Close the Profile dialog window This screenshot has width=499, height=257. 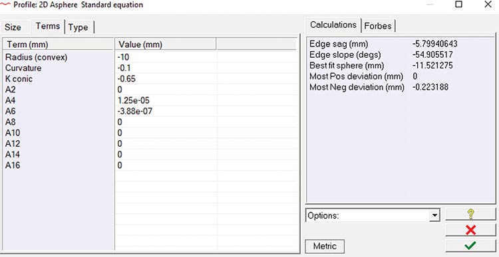(488, 5)
